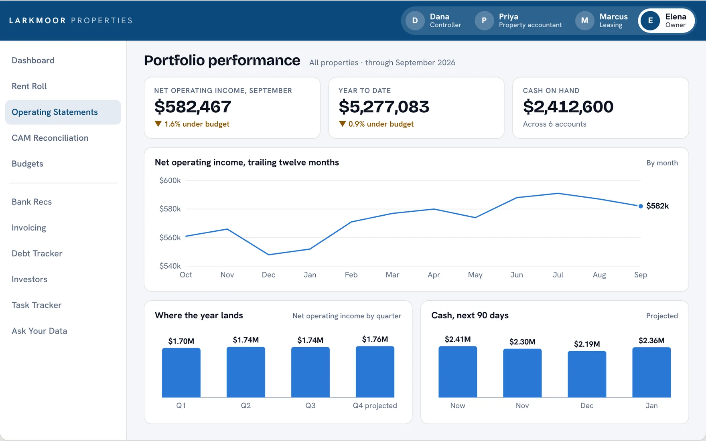
Task: Open Task Tracker from the sidebar
Action: tap(63, 305)
